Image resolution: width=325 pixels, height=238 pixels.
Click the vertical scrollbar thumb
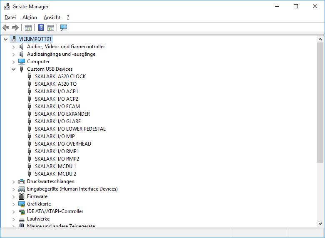pos(320,103)
